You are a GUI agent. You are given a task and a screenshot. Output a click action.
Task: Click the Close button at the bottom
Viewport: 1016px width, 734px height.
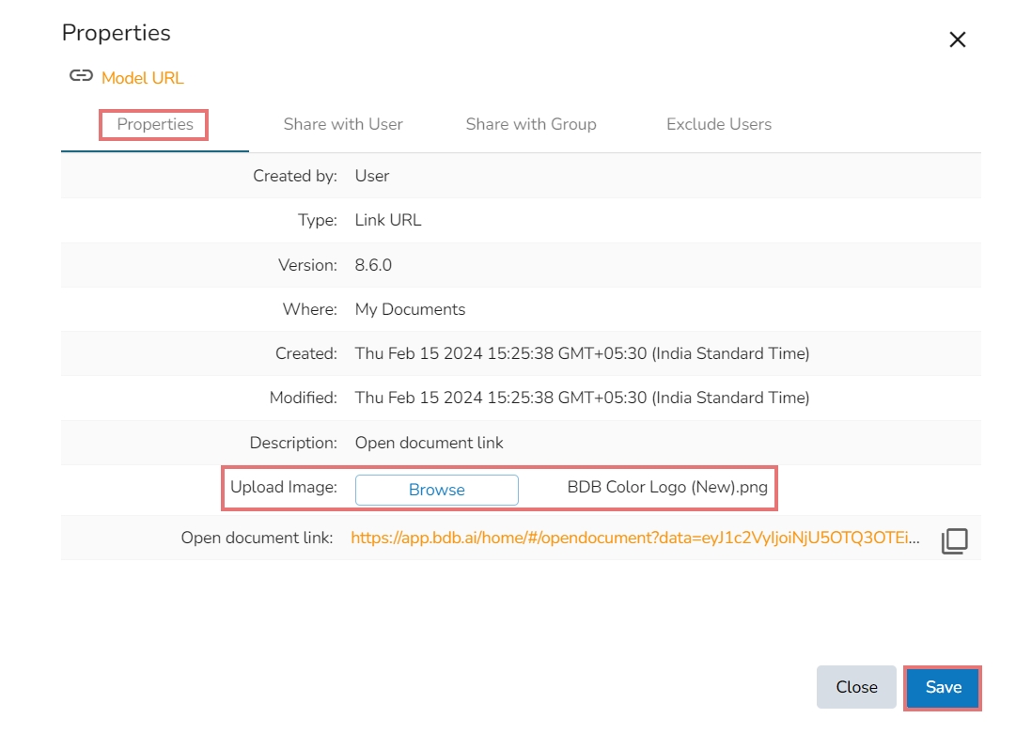pos(856,687)
